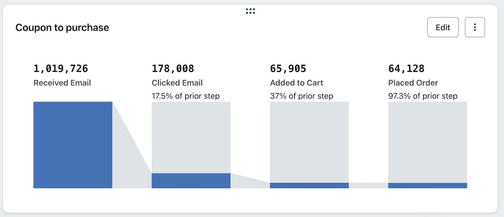Select the 'Coupon to purchase' card title
504x217 pixels.
62,28
